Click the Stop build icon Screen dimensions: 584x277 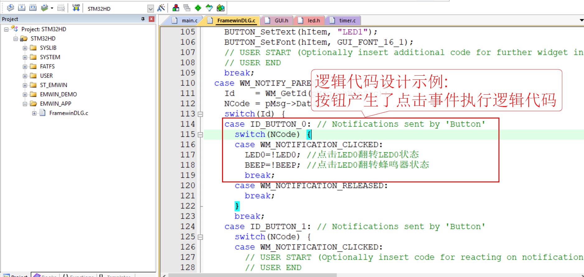pos(61,8)
